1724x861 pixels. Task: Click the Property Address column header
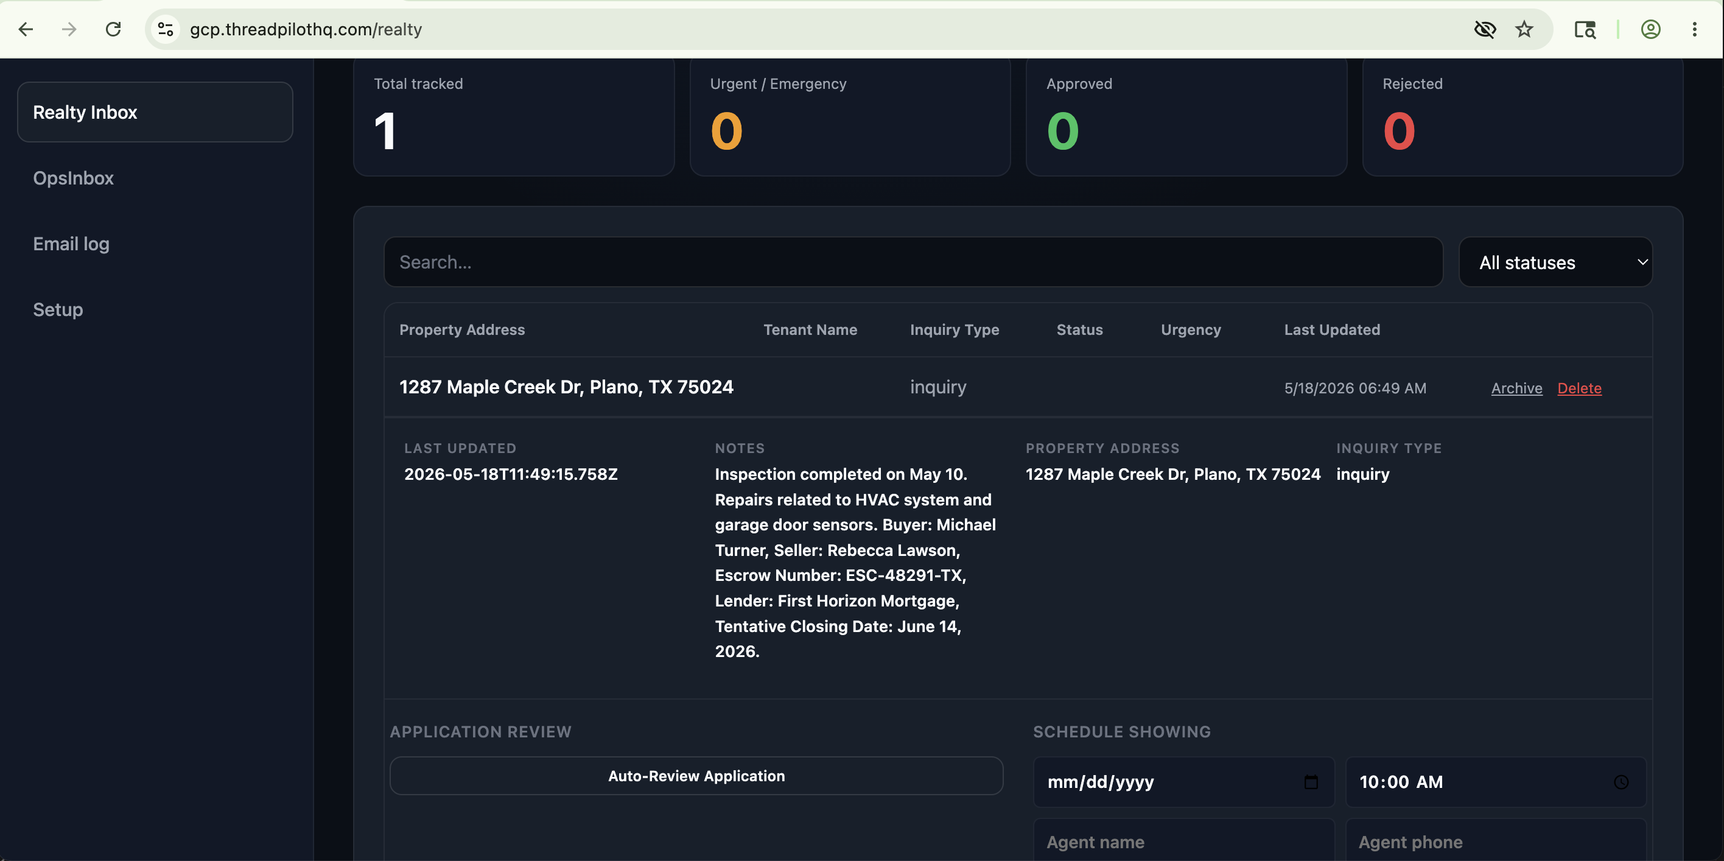click(x=462, y=329)
